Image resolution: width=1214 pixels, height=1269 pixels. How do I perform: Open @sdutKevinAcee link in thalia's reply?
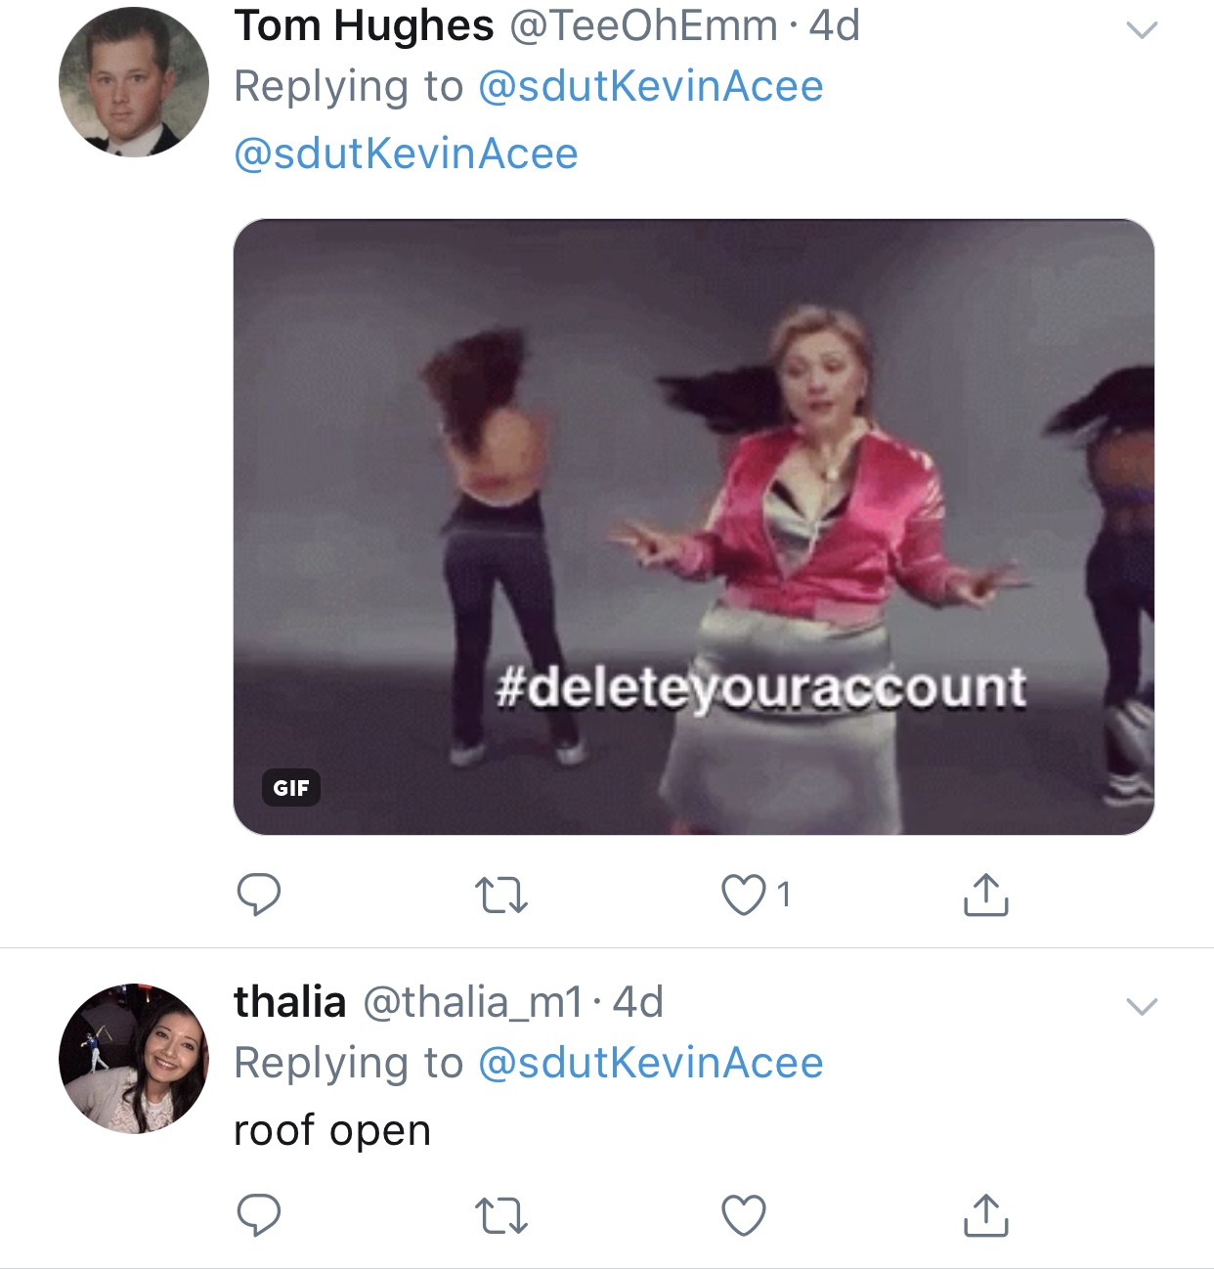click(x=650, y=1064)
